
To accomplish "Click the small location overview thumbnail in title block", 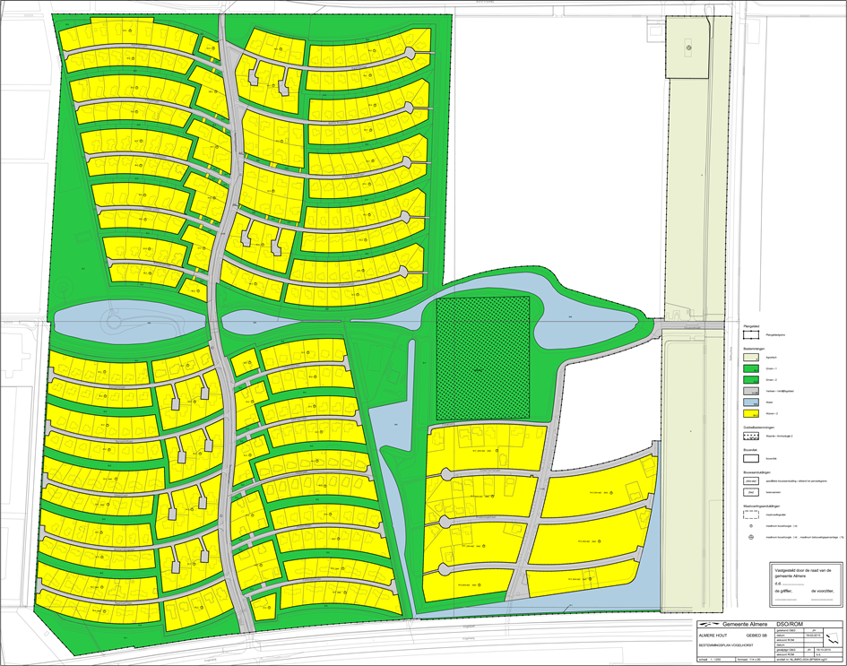I will point(833,637).
